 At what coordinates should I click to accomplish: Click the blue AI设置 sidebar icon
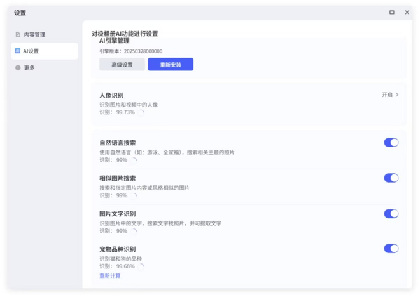(17, 51)
